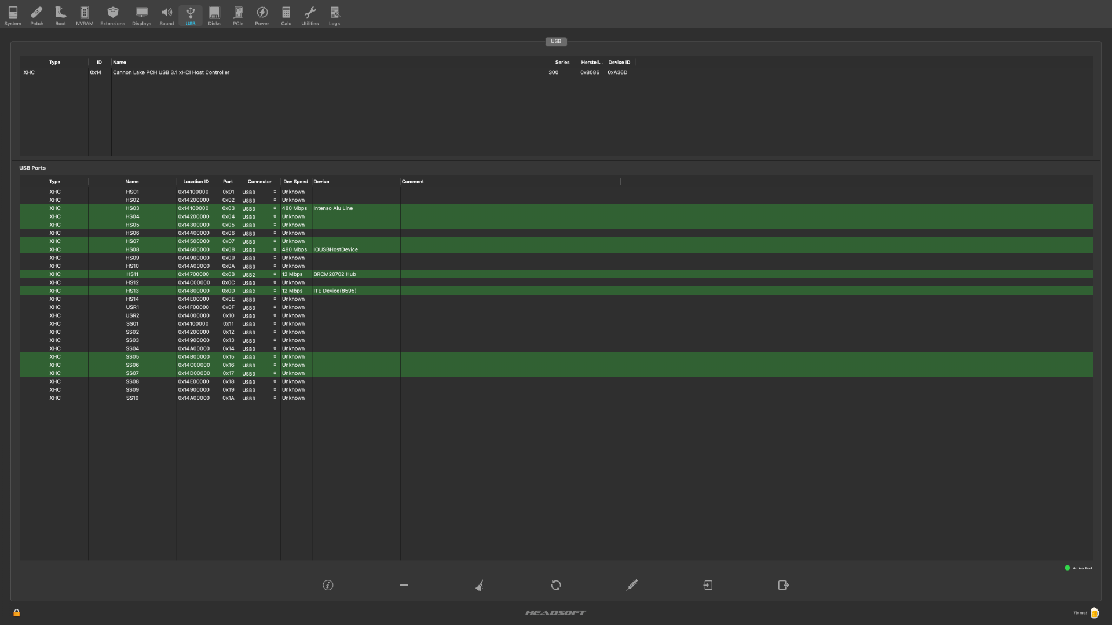1112x625 pixels.
Task: Click the USB info button
Action: (328, 585)
